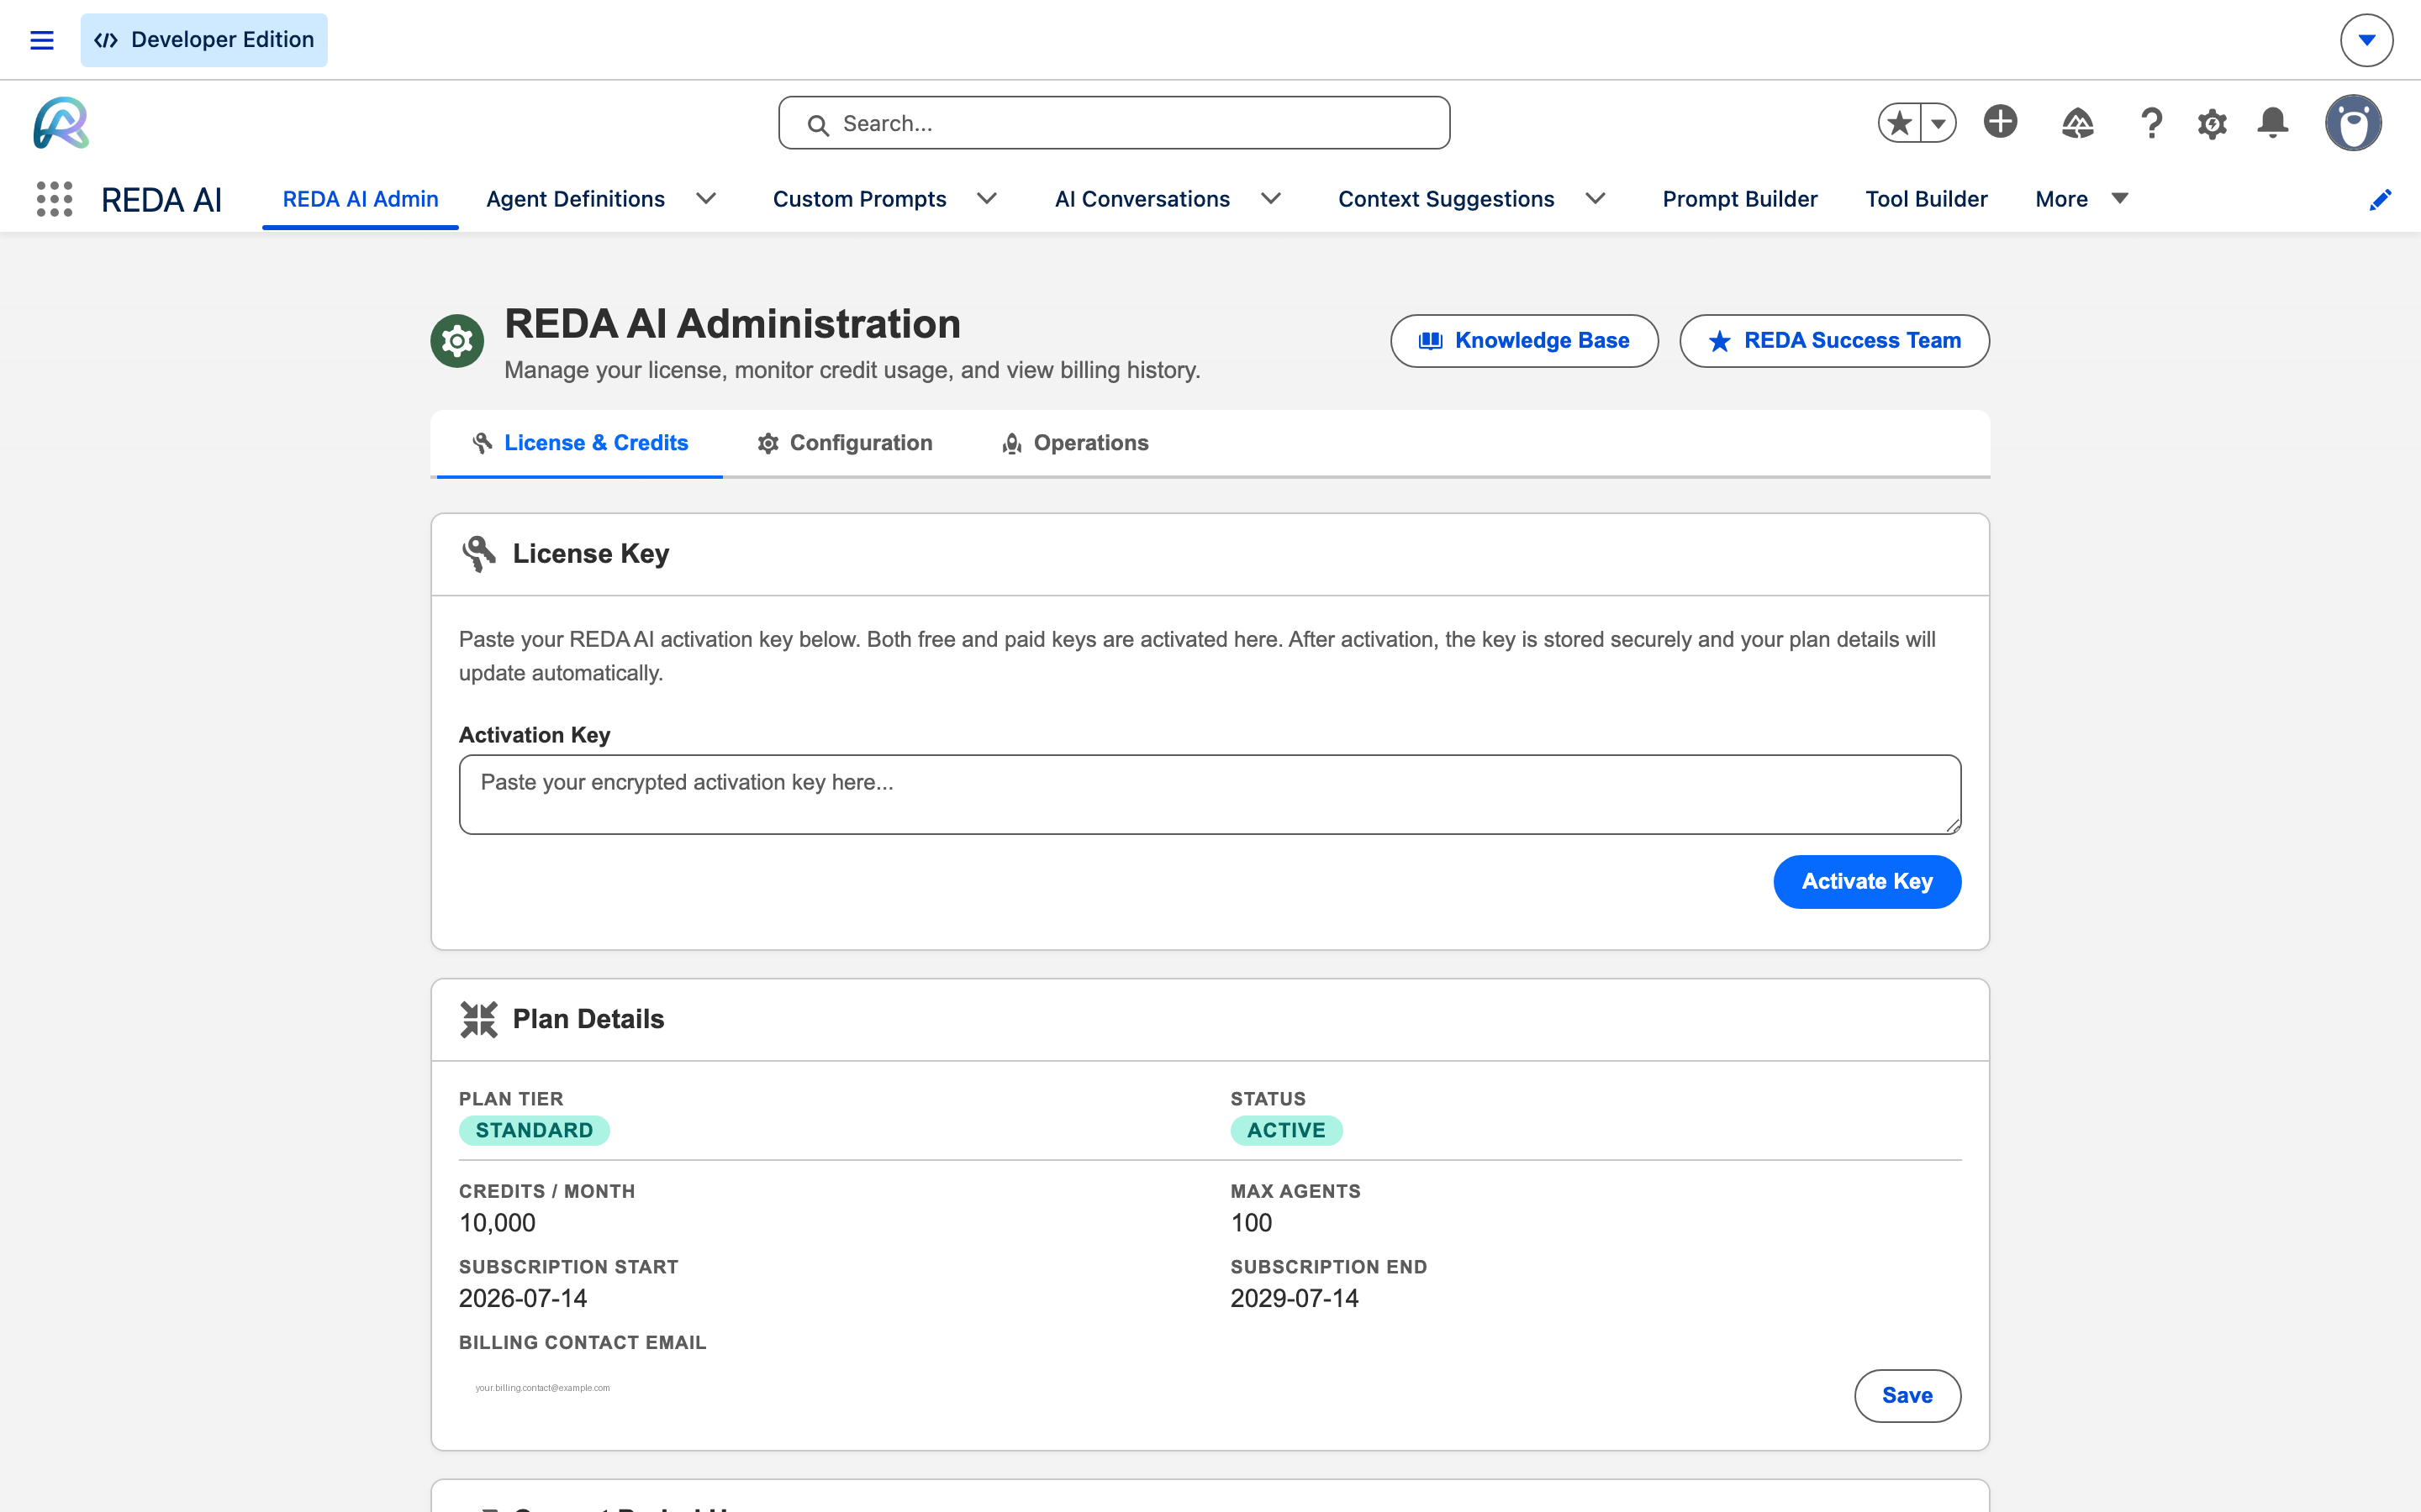Save the billing contact email
The height and width of the screenshot is (1512, 2421).
[x=1907, y=1396]
